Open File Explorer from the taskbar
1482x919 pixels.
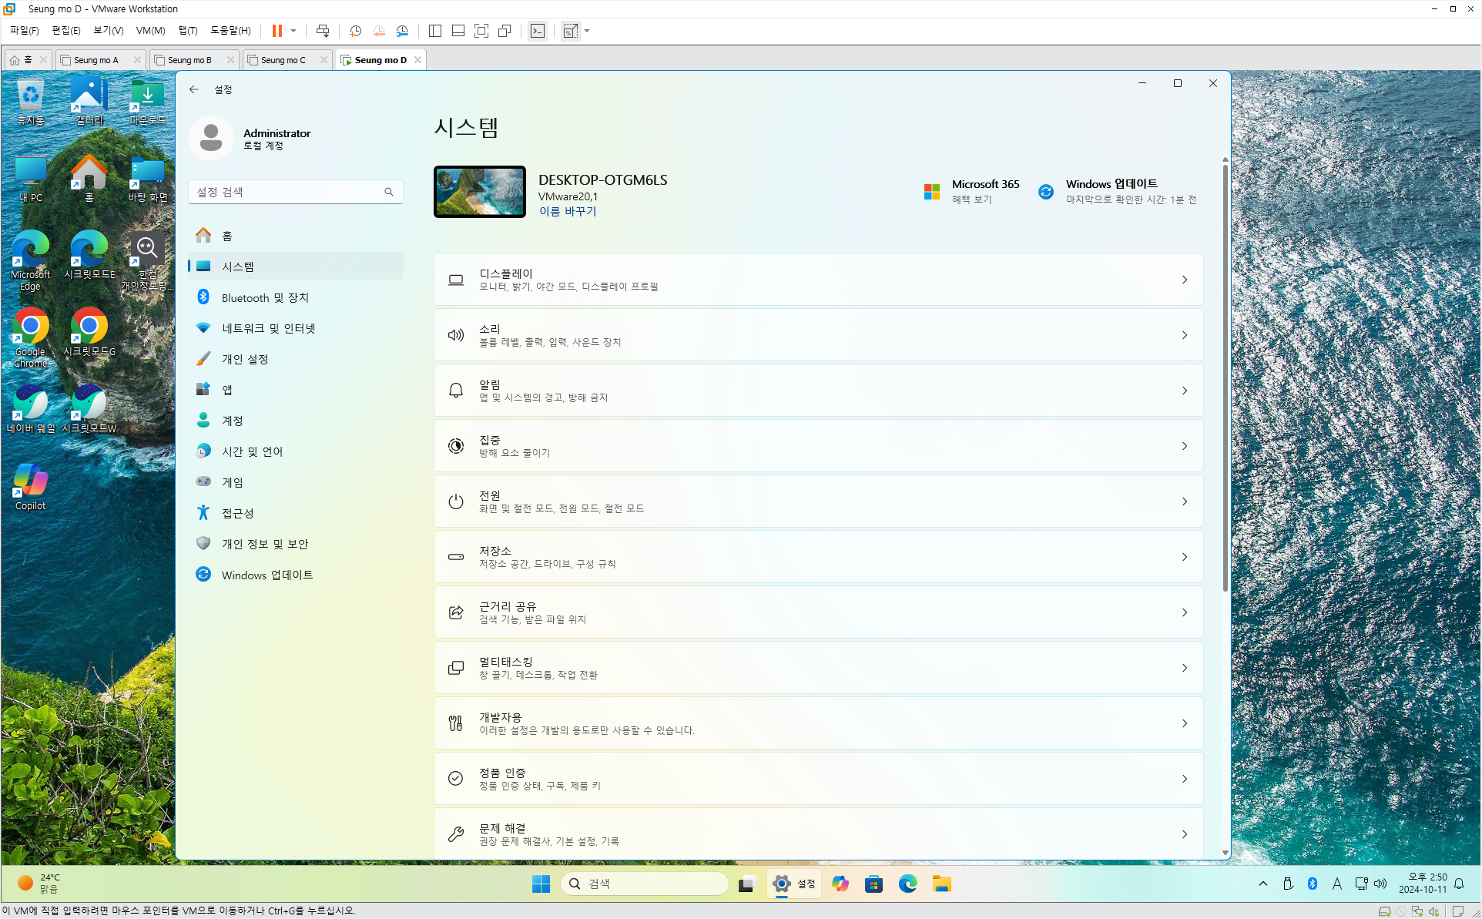tap(941, 884)
